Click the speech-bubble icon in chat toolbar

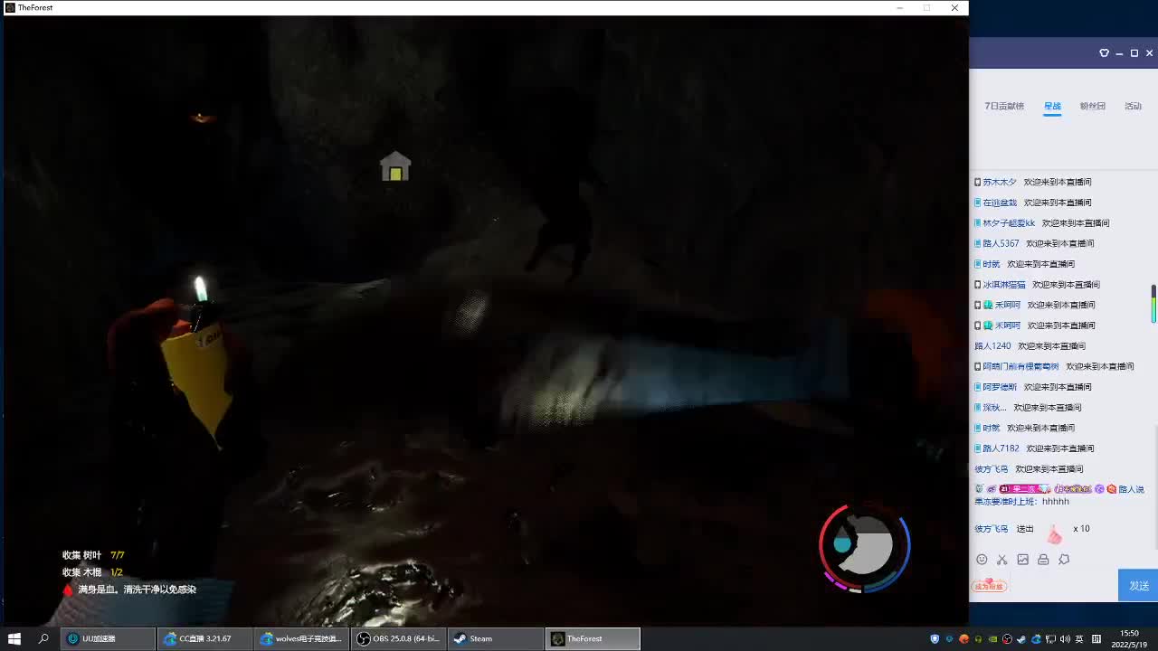point(1064,560)
